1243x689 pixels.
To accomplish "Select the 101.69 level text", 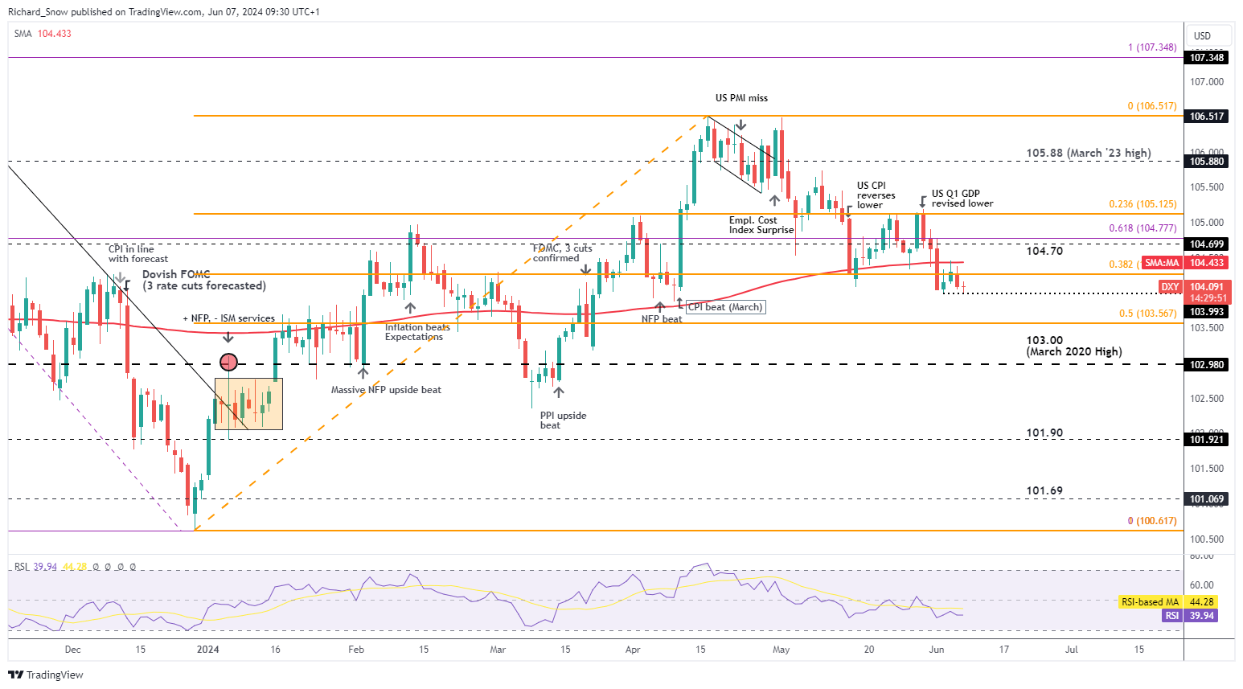I will [1044, 490].
